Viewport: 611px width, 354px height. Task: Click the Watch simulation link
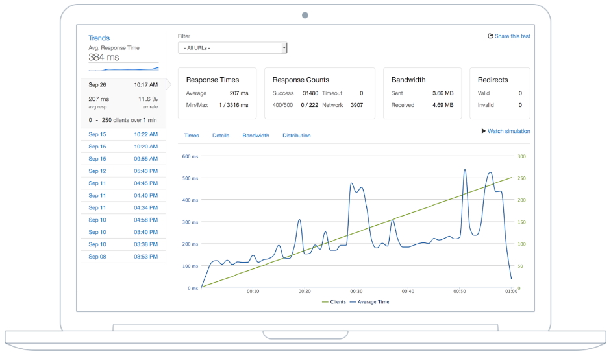tap(508, 131)
